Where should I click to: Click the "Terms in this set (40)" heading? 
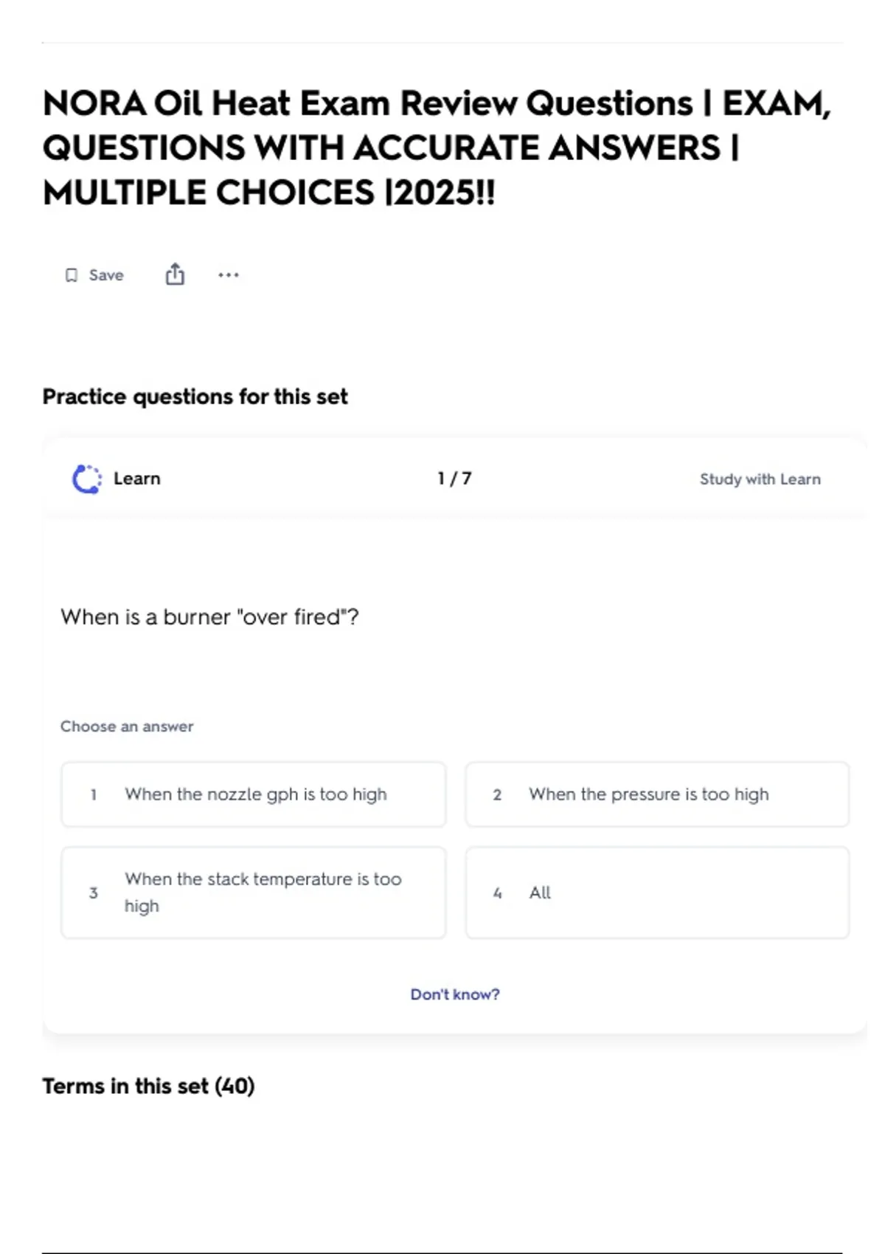click(x=148, y=1086)
